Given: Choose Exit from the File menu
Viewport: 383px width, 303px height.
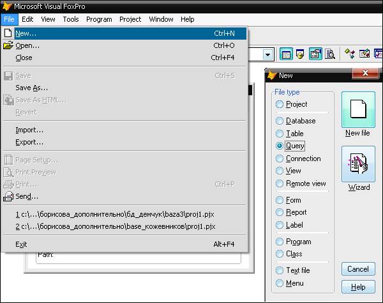Looking at the screenshot, I should pyautogui.click(x=125, y=244).
